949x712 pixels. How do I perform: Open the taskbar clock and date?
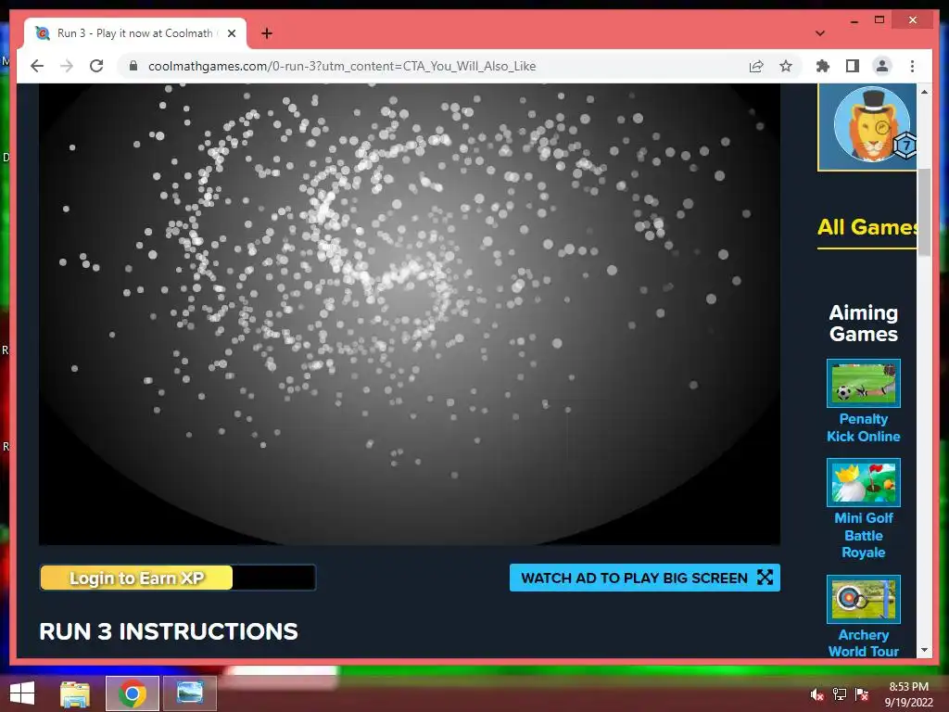(908, 693)
